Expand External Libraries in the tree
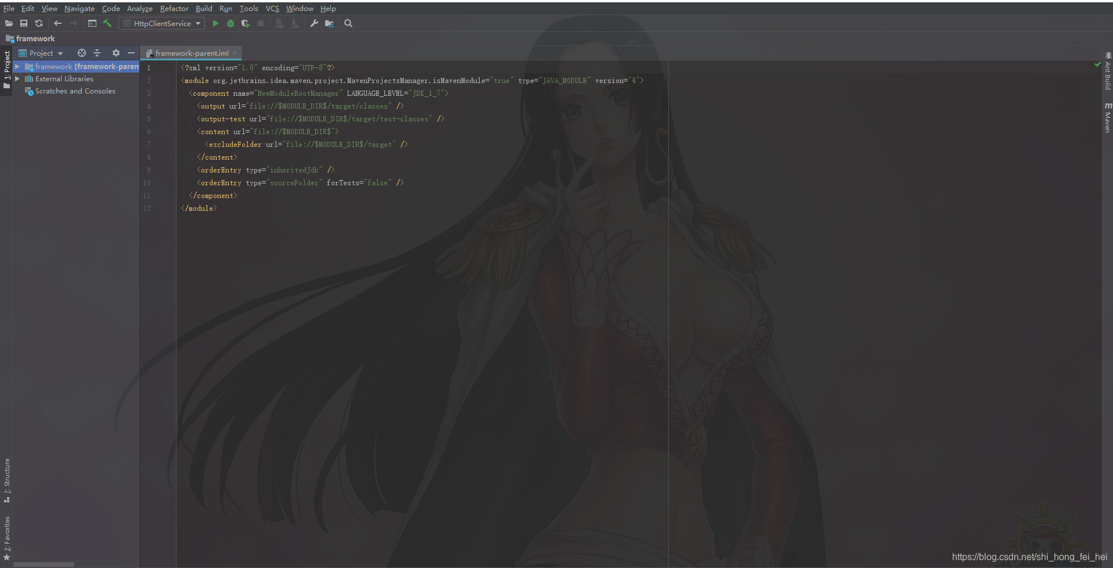Image resolution: width=1113 pixels, height=568 pixels. coord(18,78)
